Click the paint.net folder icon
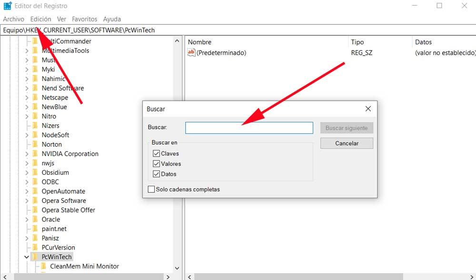 [35, 229]
